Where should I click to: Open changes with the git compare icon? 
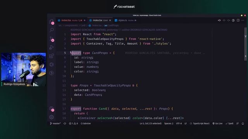[x=219, y=20]
